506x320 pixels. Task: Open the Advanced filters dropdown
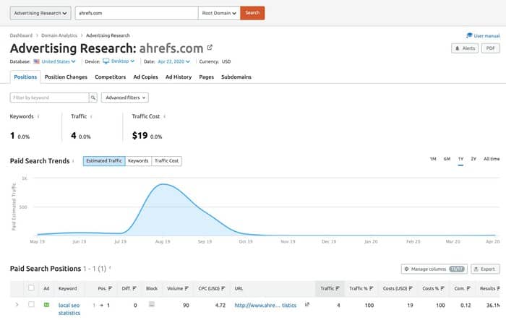point(125,98)
